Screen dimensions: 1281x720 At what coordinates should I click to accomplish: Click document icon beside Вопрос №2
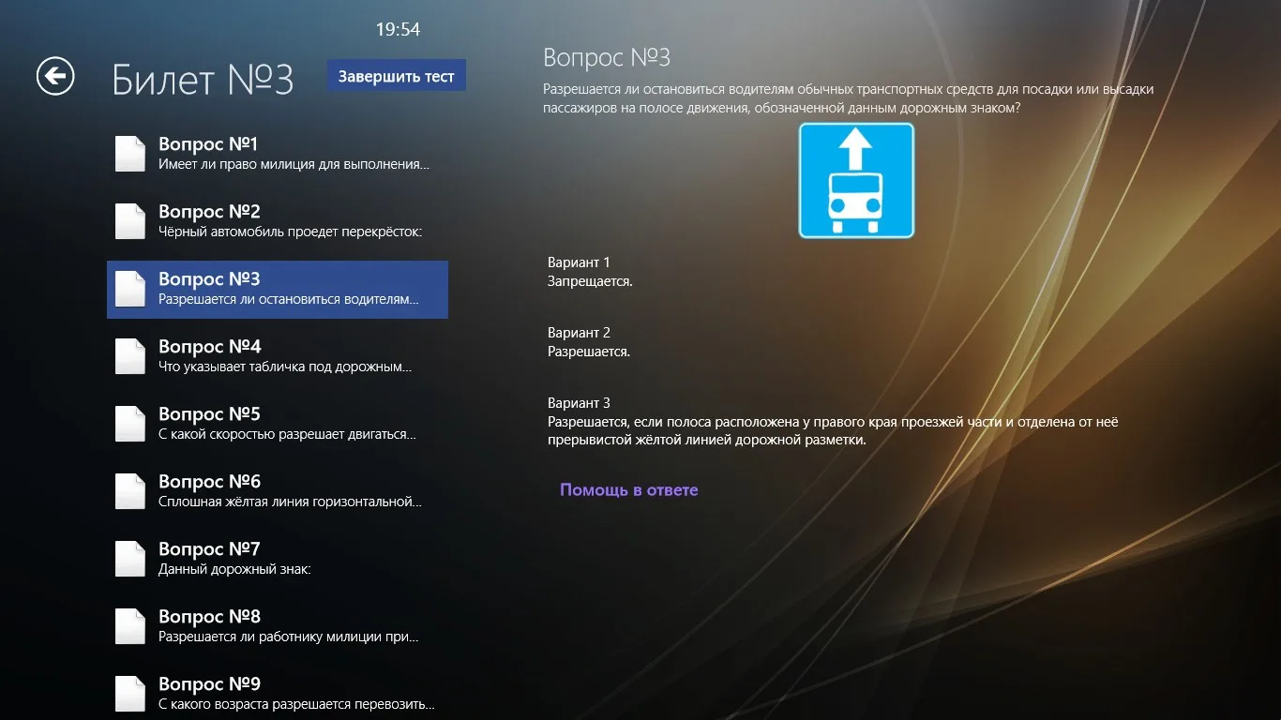[x=130, y=221]
